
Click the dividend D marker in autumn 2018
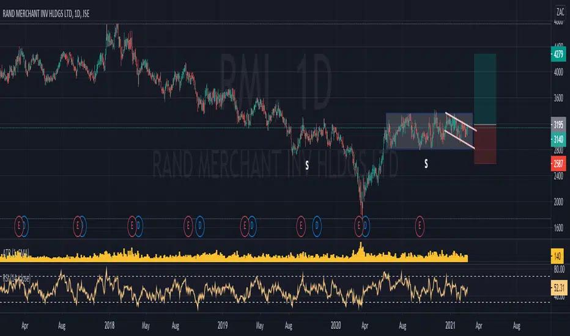pyautogui.click(x=200, y=226)
